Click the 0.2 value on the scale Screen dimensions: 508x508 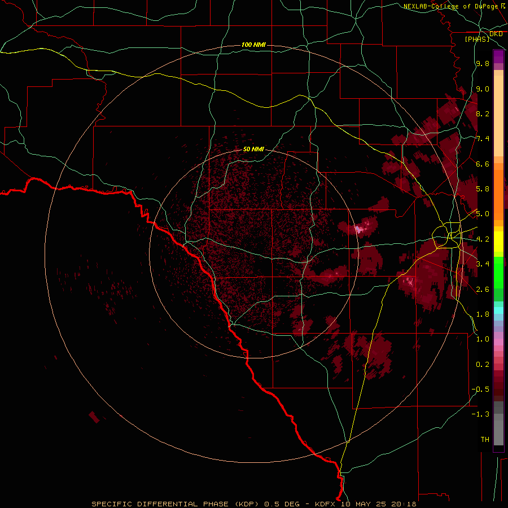(483, 365)
